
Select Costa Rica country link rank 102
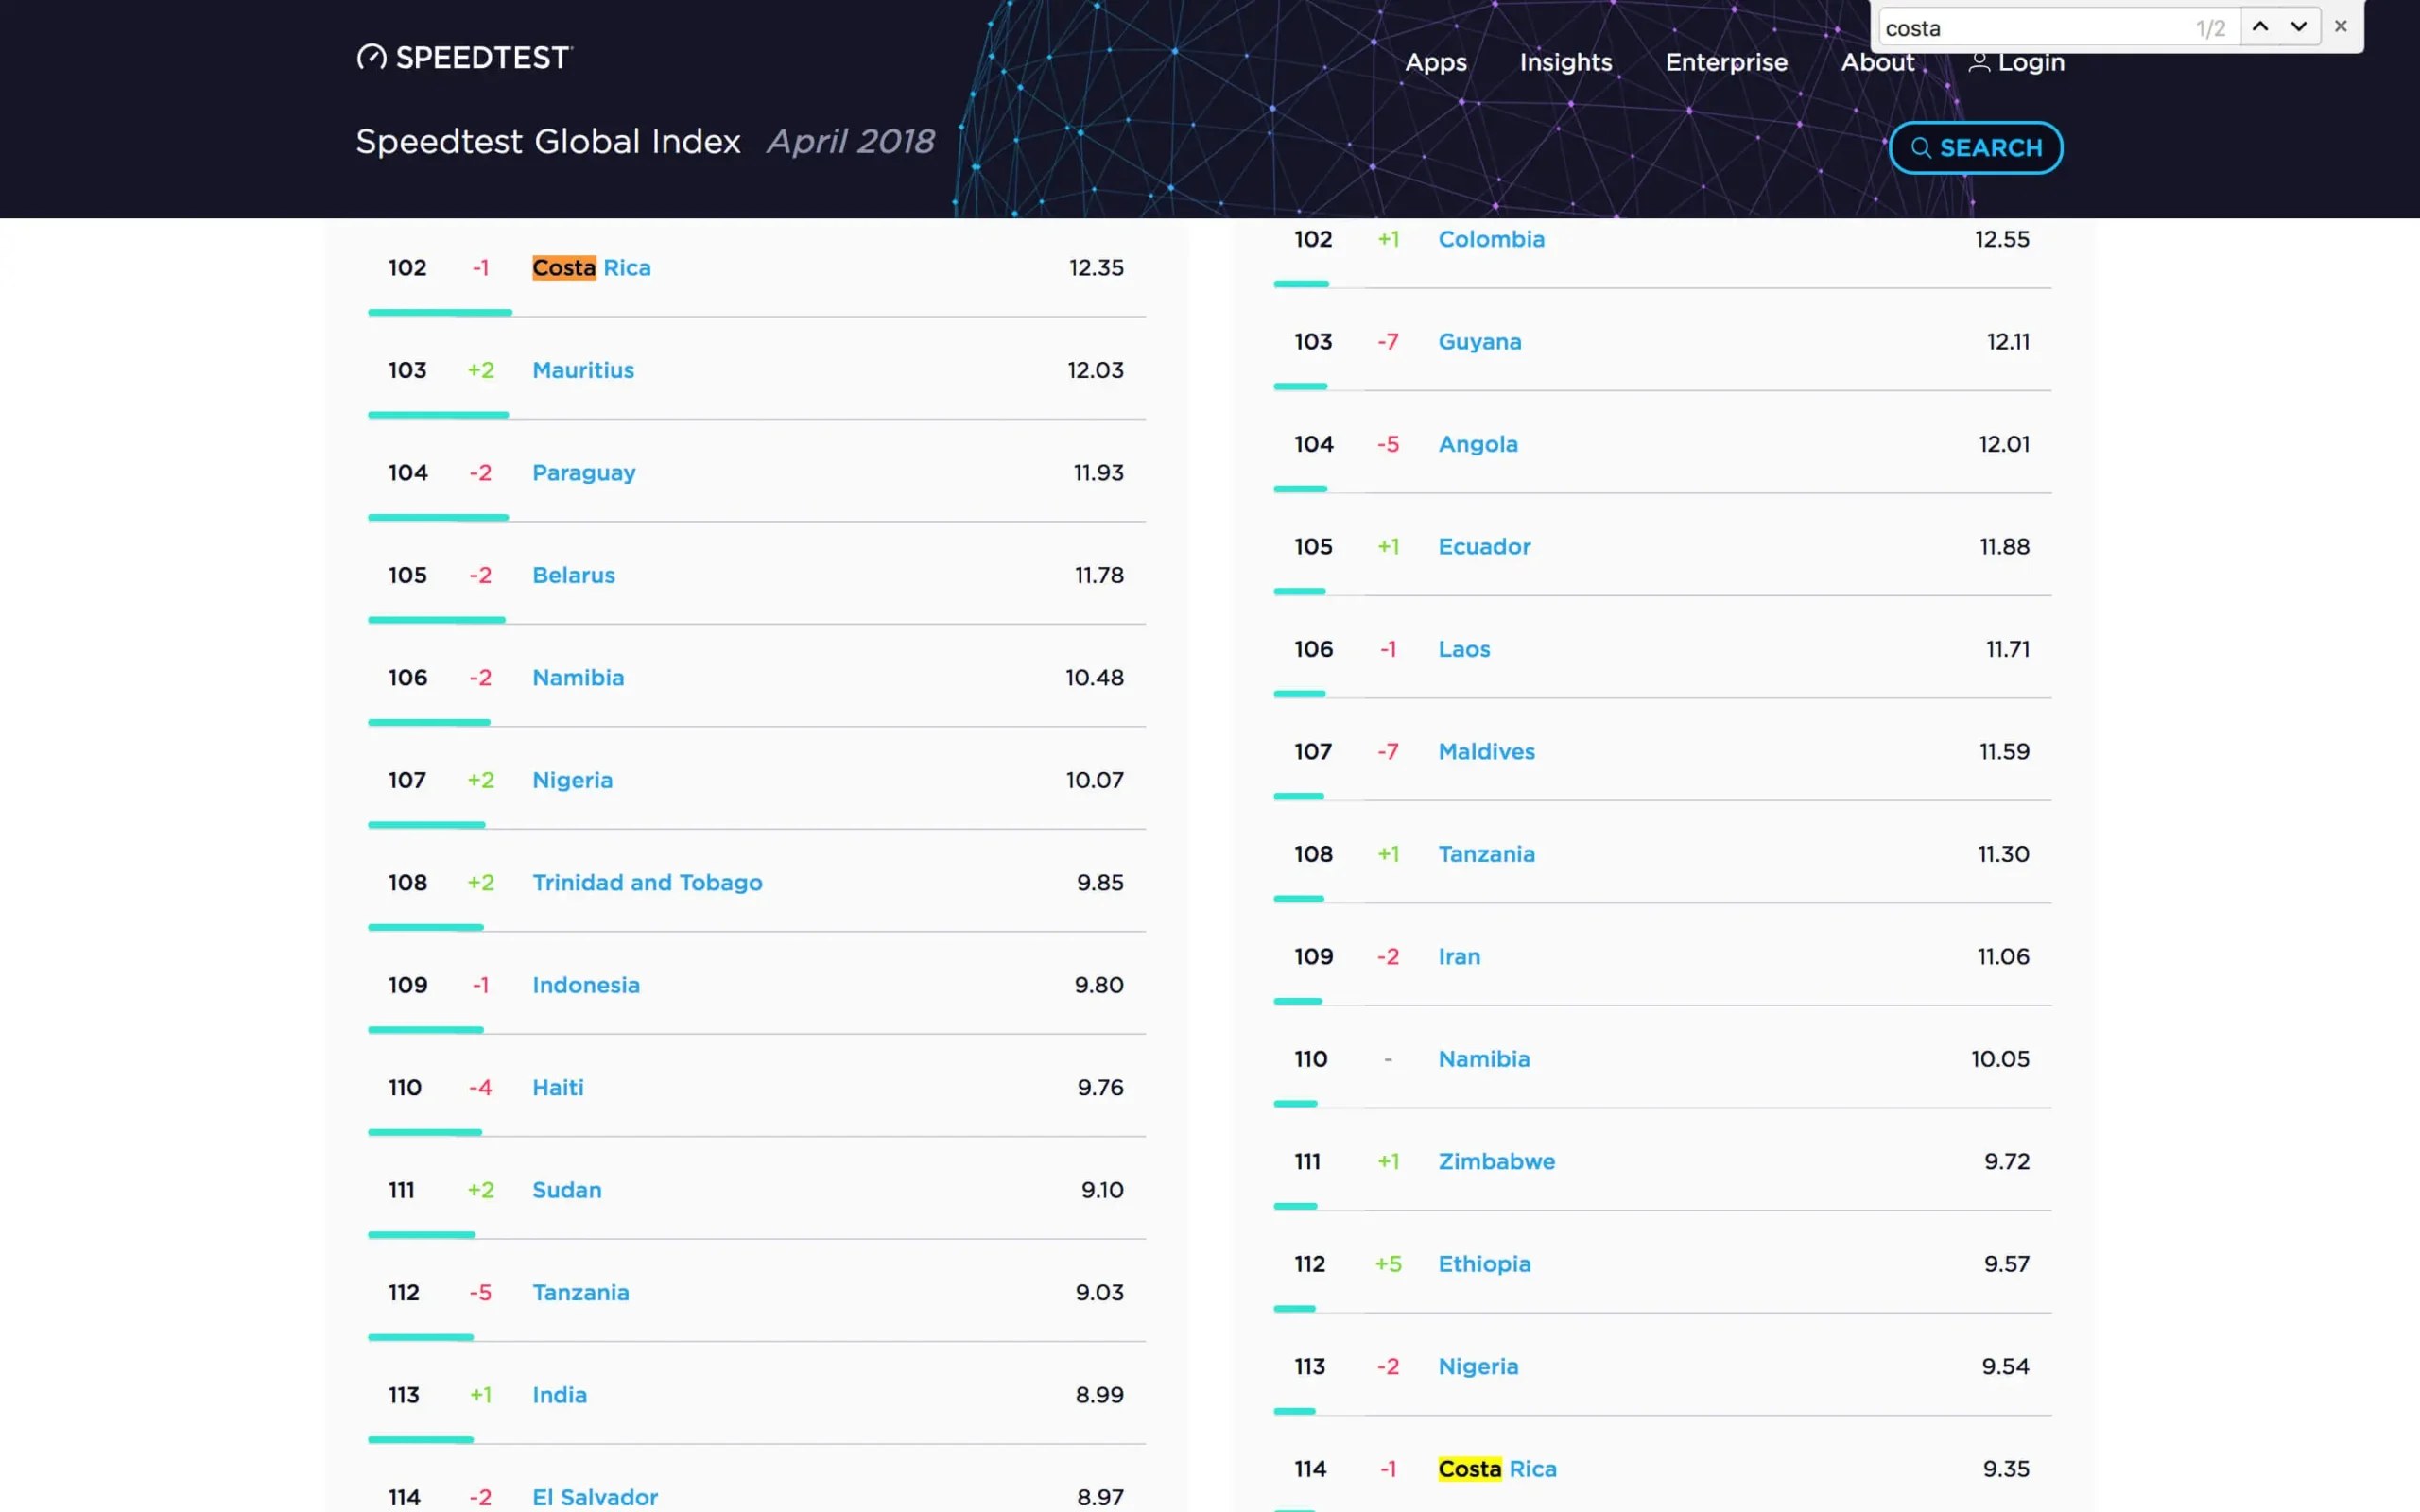coord(591,266)
